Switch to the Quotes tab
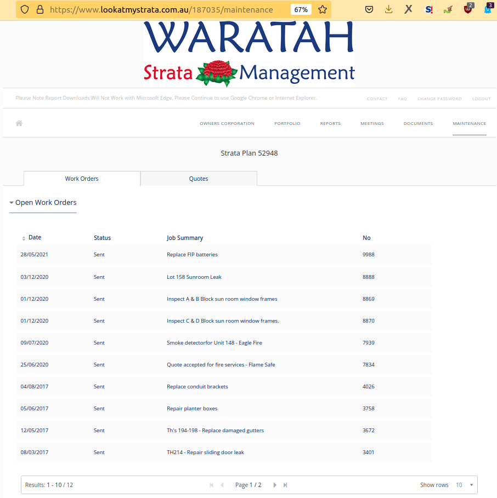Viewport: 497px width, 498px height. (x=199, y=179)
